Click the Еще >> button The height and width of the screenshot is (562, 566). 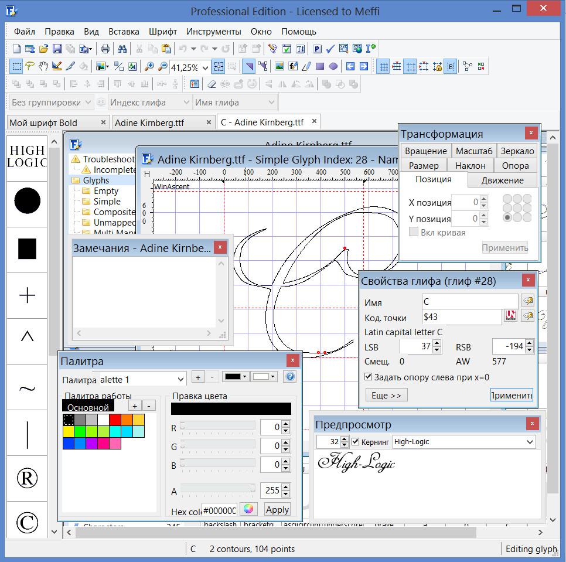387,395
